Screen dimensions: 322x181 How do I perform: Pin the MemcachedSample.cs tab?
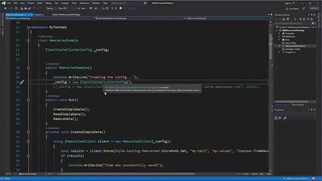pos(29,15)
